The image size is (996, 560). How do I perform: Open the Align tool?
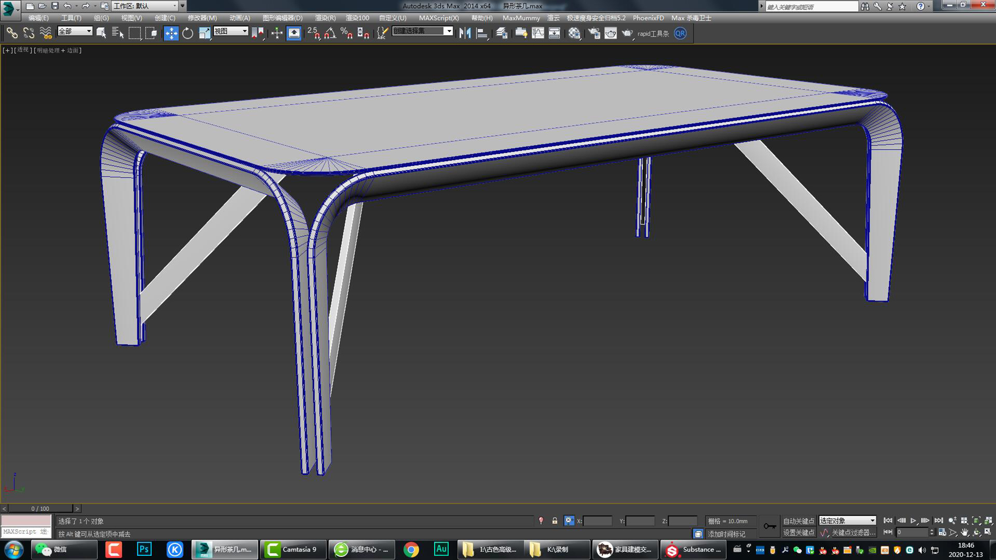[x=482, y=33]
